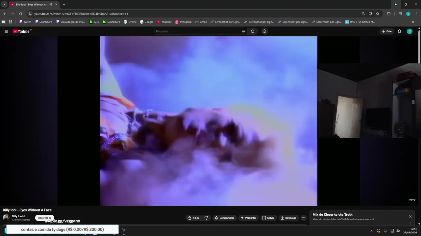
Task: Open the Instagram bookmark
Action: point(183,22)
